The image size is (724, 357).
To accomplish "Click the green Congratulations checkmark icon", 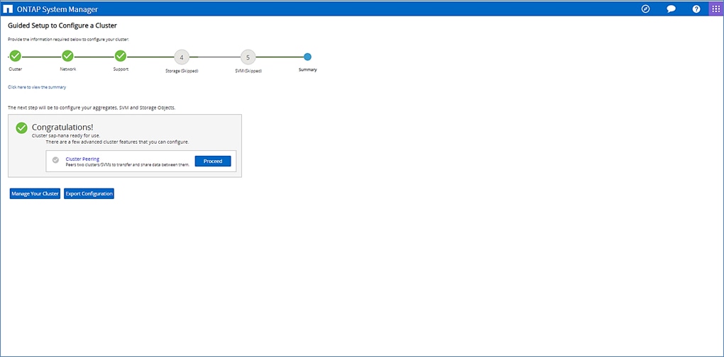I will 22,128.
